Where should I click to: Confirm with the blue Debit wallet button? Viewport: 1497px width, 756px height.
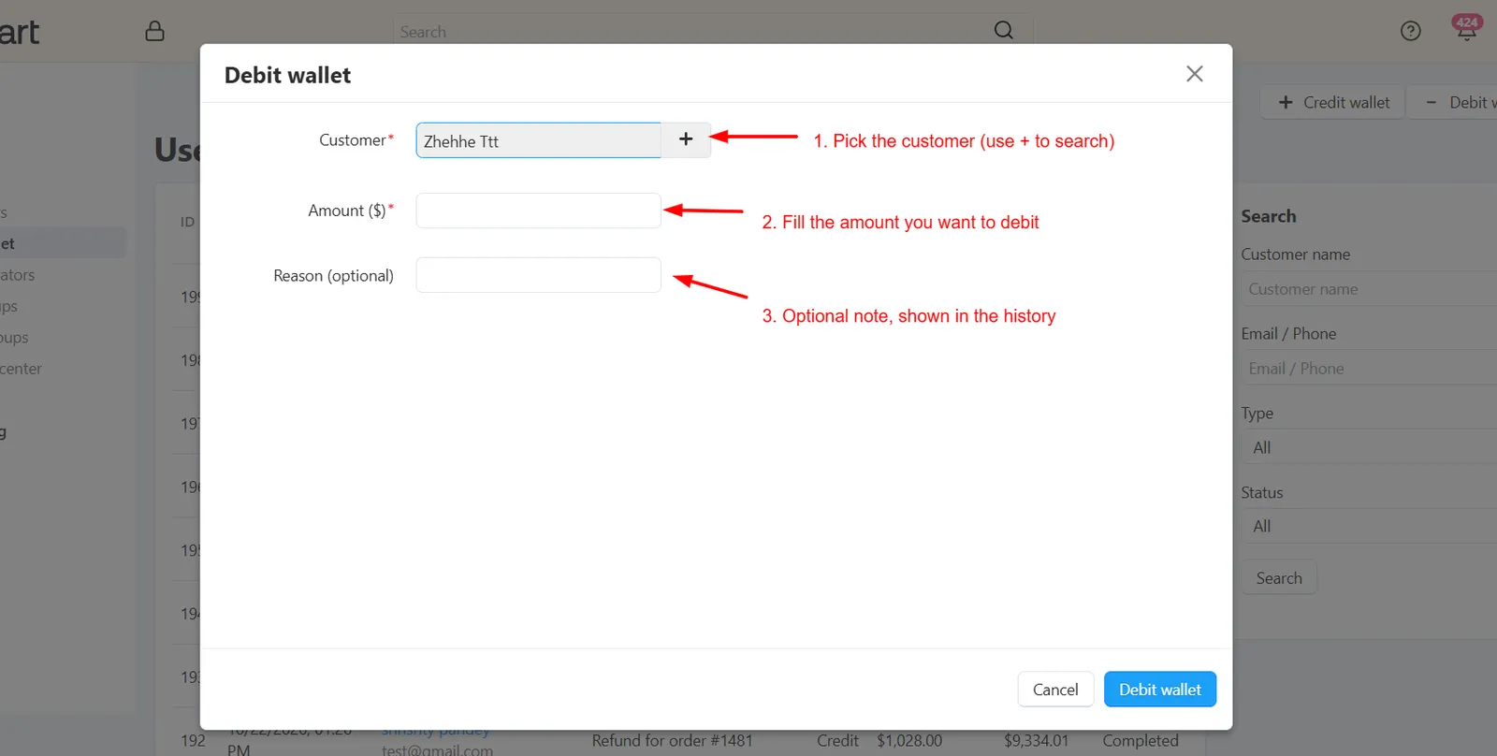tap(1160, 690)
